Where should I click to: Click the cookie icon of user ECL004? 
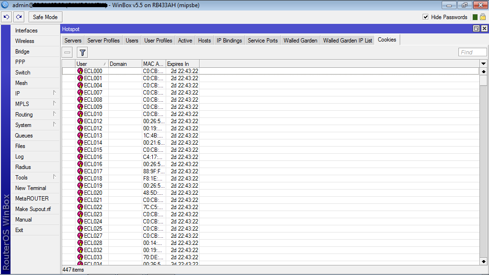point(80,85)
